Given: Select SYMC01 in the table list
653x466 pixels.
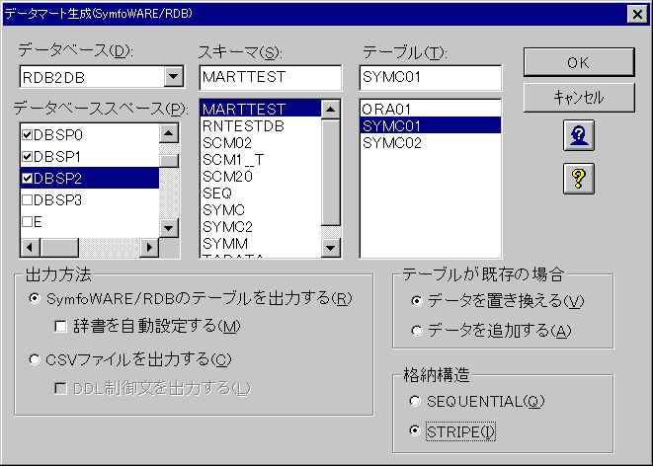Looking at the screenshot, I should [x=431, y=125].
